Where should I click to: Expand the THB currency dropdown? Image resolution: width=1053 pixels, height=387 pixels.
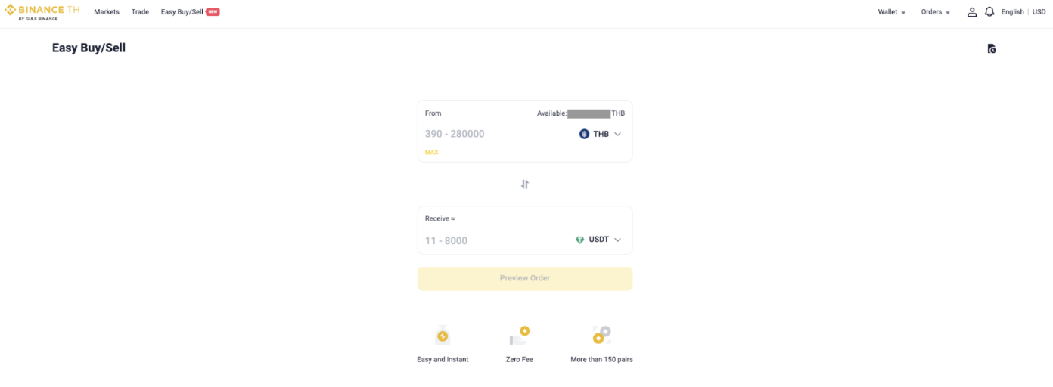coord(617,134)
